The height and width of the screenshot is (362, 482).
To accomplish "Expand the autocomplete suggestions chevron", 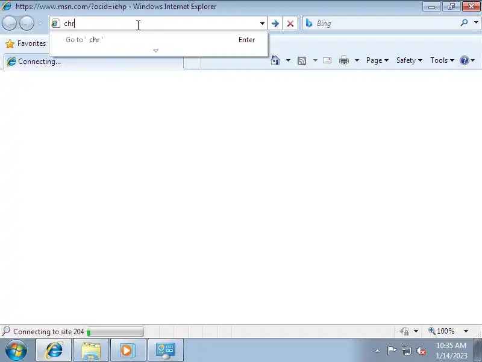I will 156,51.
